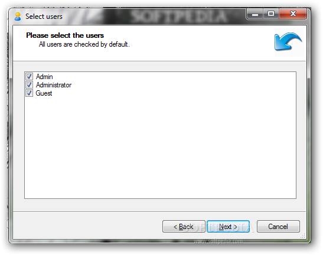The width and height of the screenshot is (323, 255).
Task: Select the Admin list entry label
Action: (x=44, y=77)
